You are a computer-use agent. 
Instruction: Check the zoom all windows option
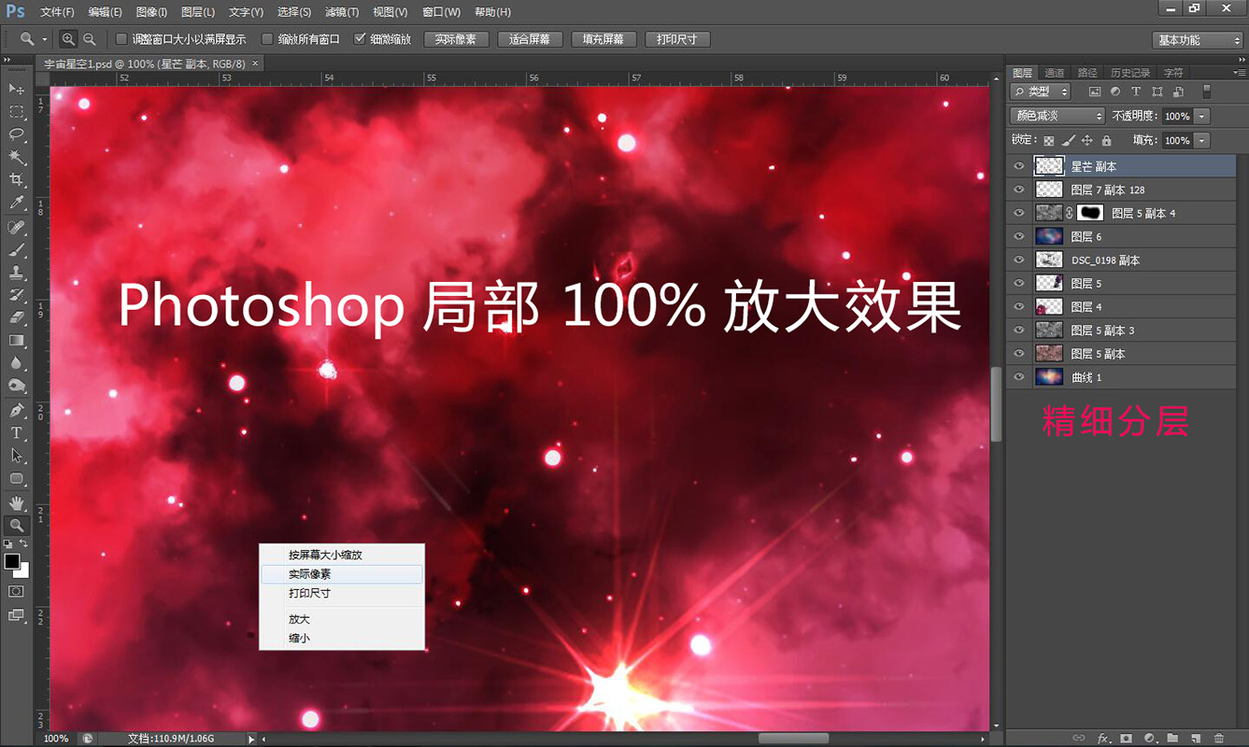267,39
